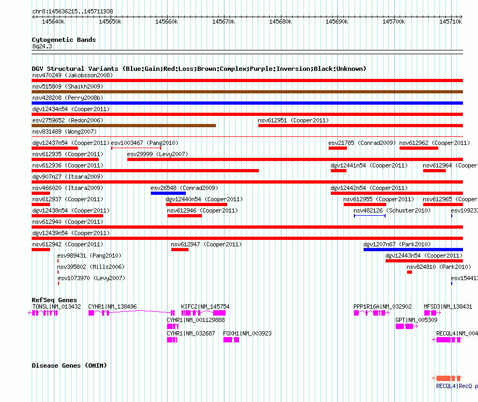Select the nsv612946 (Cooper2011) label
The image size is (478, 402).
coord(202,210)
